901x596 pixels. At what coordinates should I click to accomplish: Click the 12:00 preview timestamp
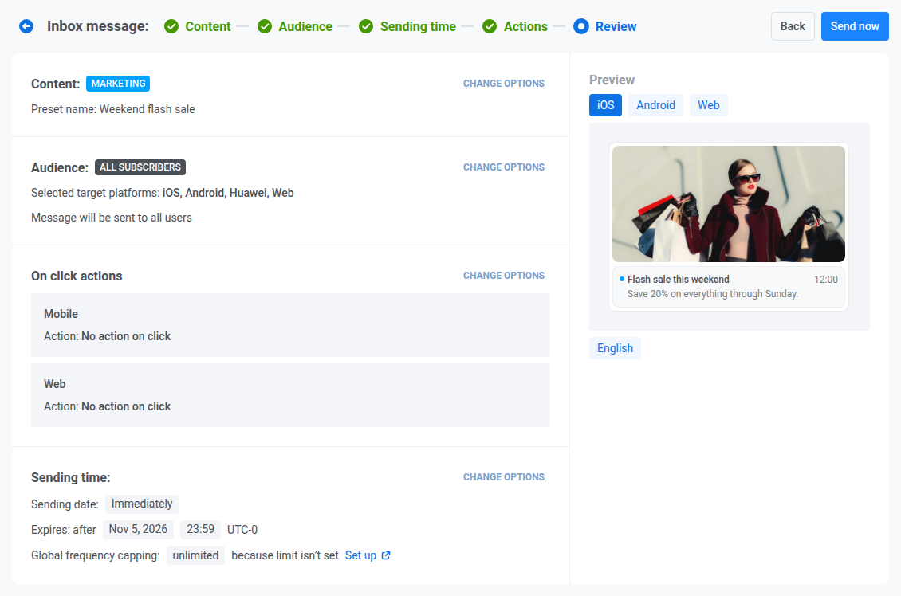click(x=826, y=280)
